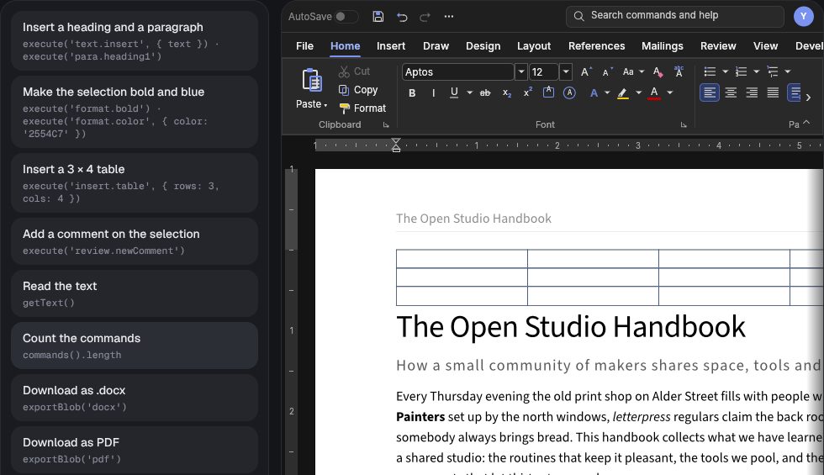Open the multilevel list dropdown arrow

[x=788, y=71]
